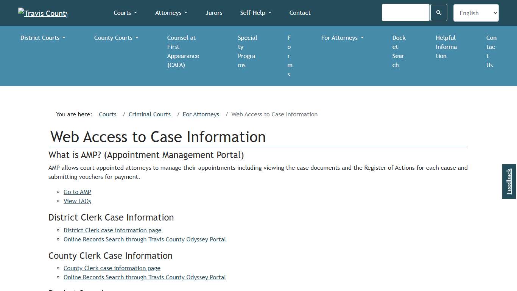517x291 pixels.
Task: Open the English language dropdown
Action: 476,13
